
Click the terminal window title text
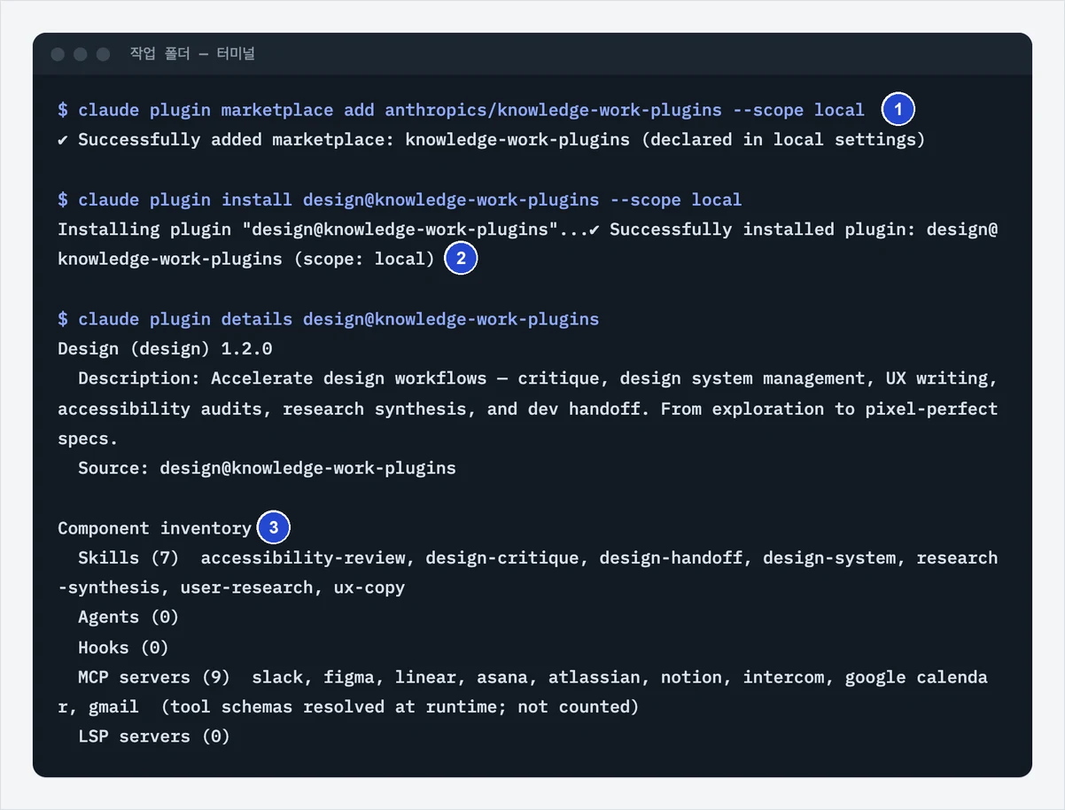(192, 54)
